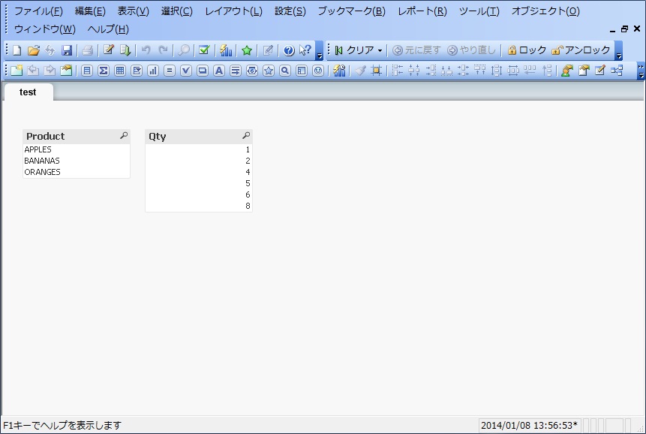The height and width of the screenshot is (434, 646).
Task: Add bookmark with green star icon
Action: (247, 50)
